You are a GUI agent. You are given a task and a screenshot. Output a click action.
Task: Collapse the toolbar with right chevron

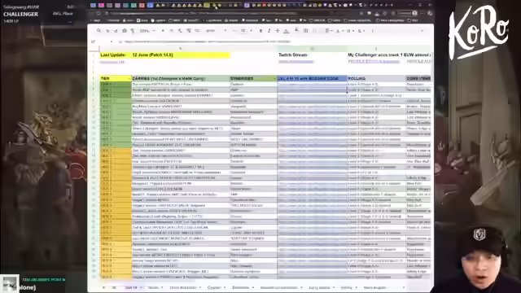422,31
